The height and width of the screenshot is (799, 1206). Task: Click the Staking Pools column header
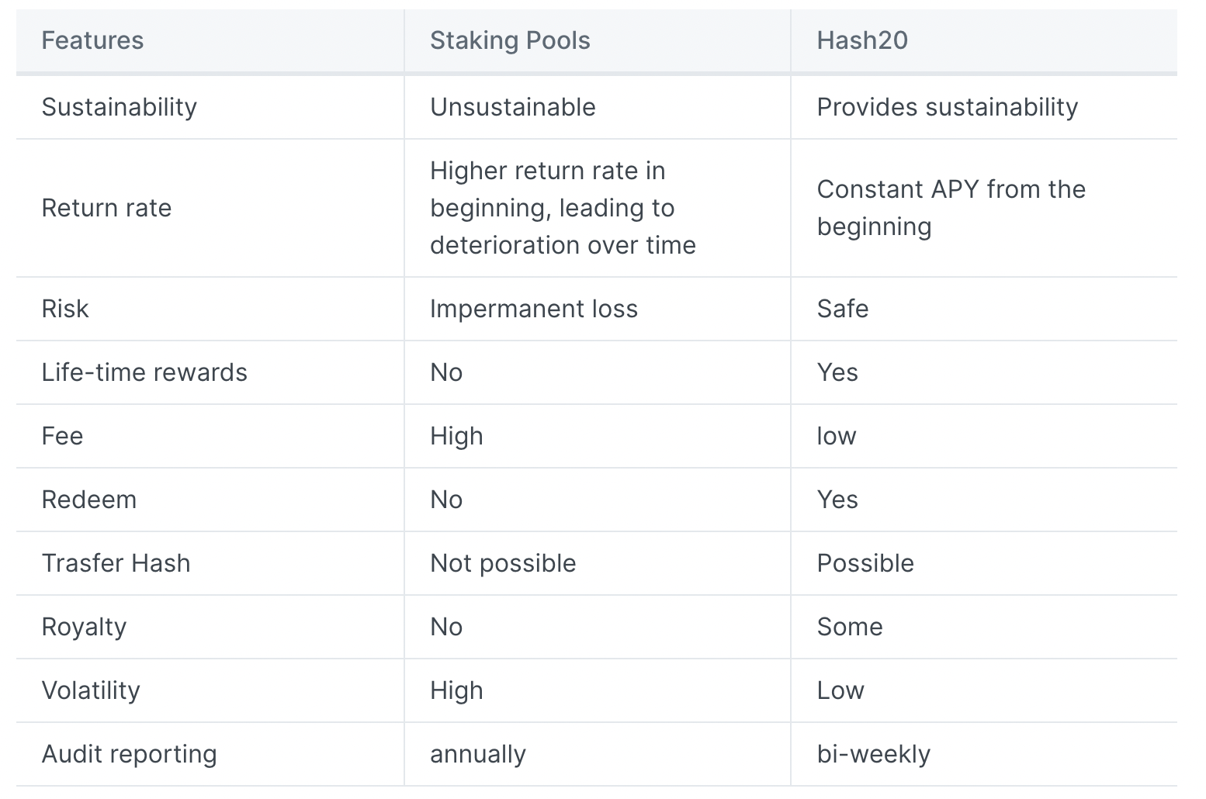pos(510,40)
